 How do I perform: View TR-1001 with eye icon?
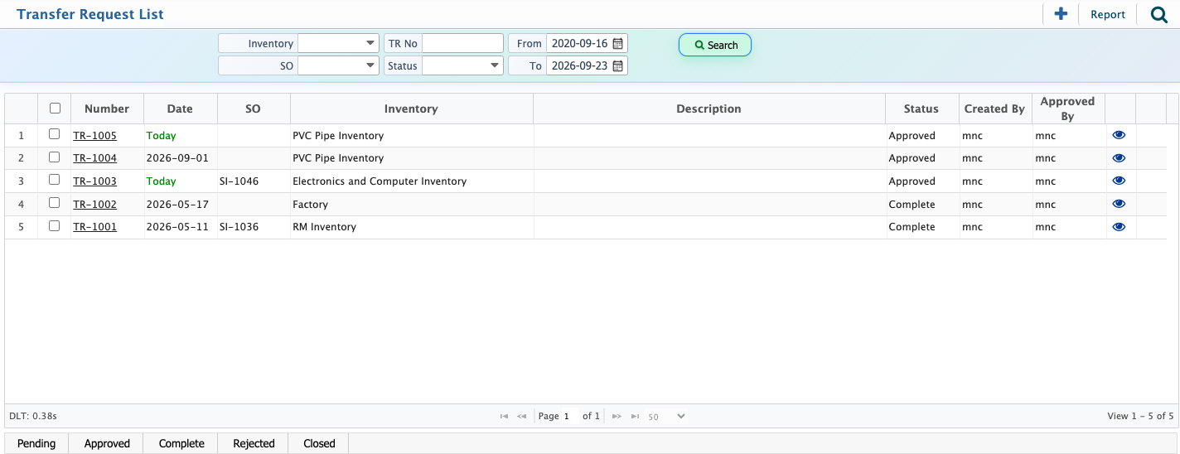click(1119, 226)
